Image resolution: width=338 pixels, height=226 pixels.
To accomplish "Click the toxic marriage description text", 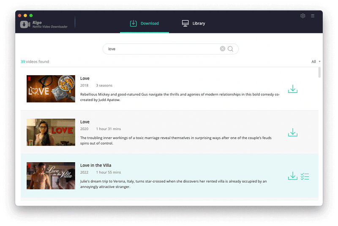I will pos(176,141).
